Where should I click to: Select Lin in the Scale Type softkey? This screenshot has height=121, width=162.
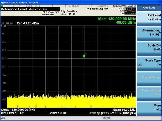click(159, 65)
